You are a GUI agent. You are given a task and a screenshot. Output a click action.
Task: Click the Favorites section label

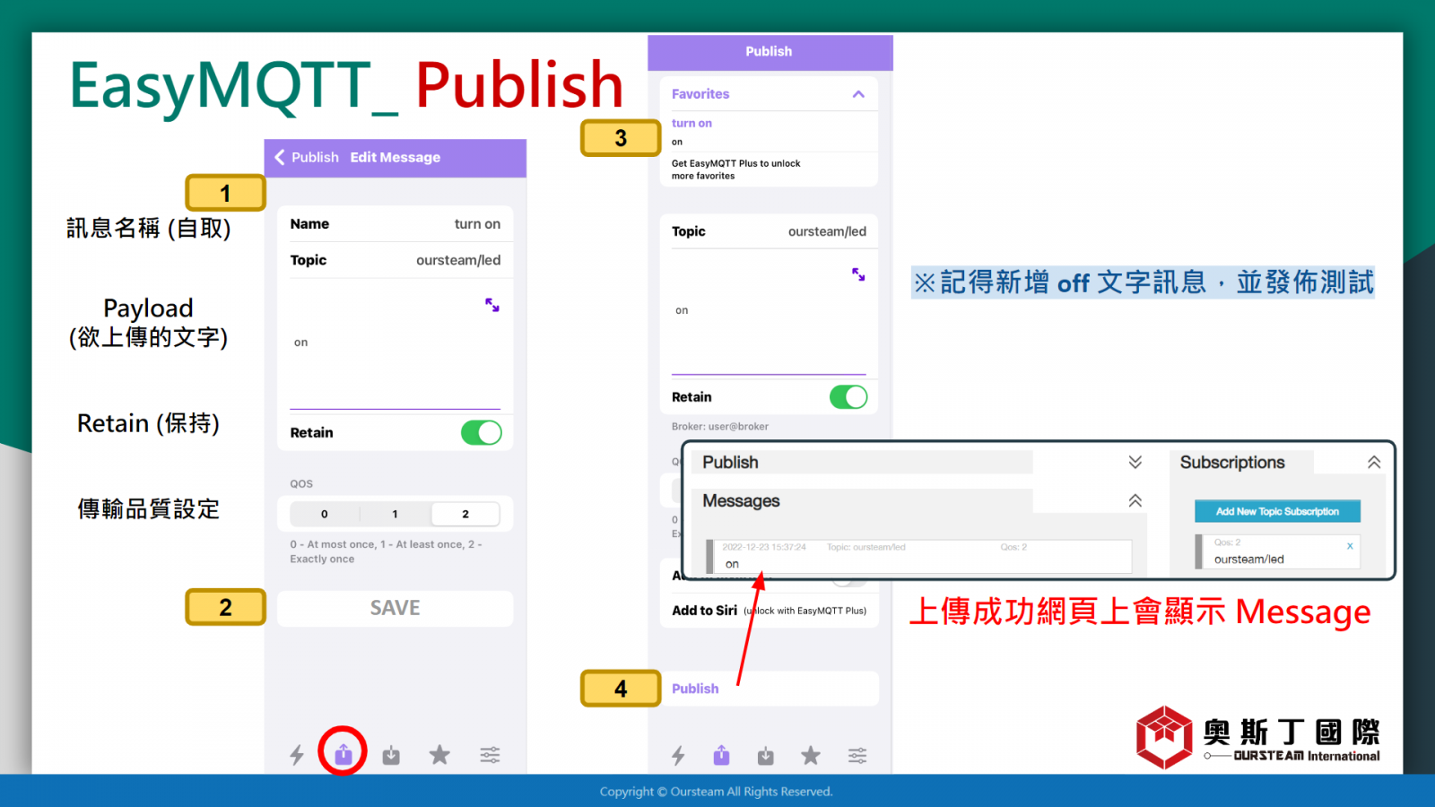(x=700, y=94)
